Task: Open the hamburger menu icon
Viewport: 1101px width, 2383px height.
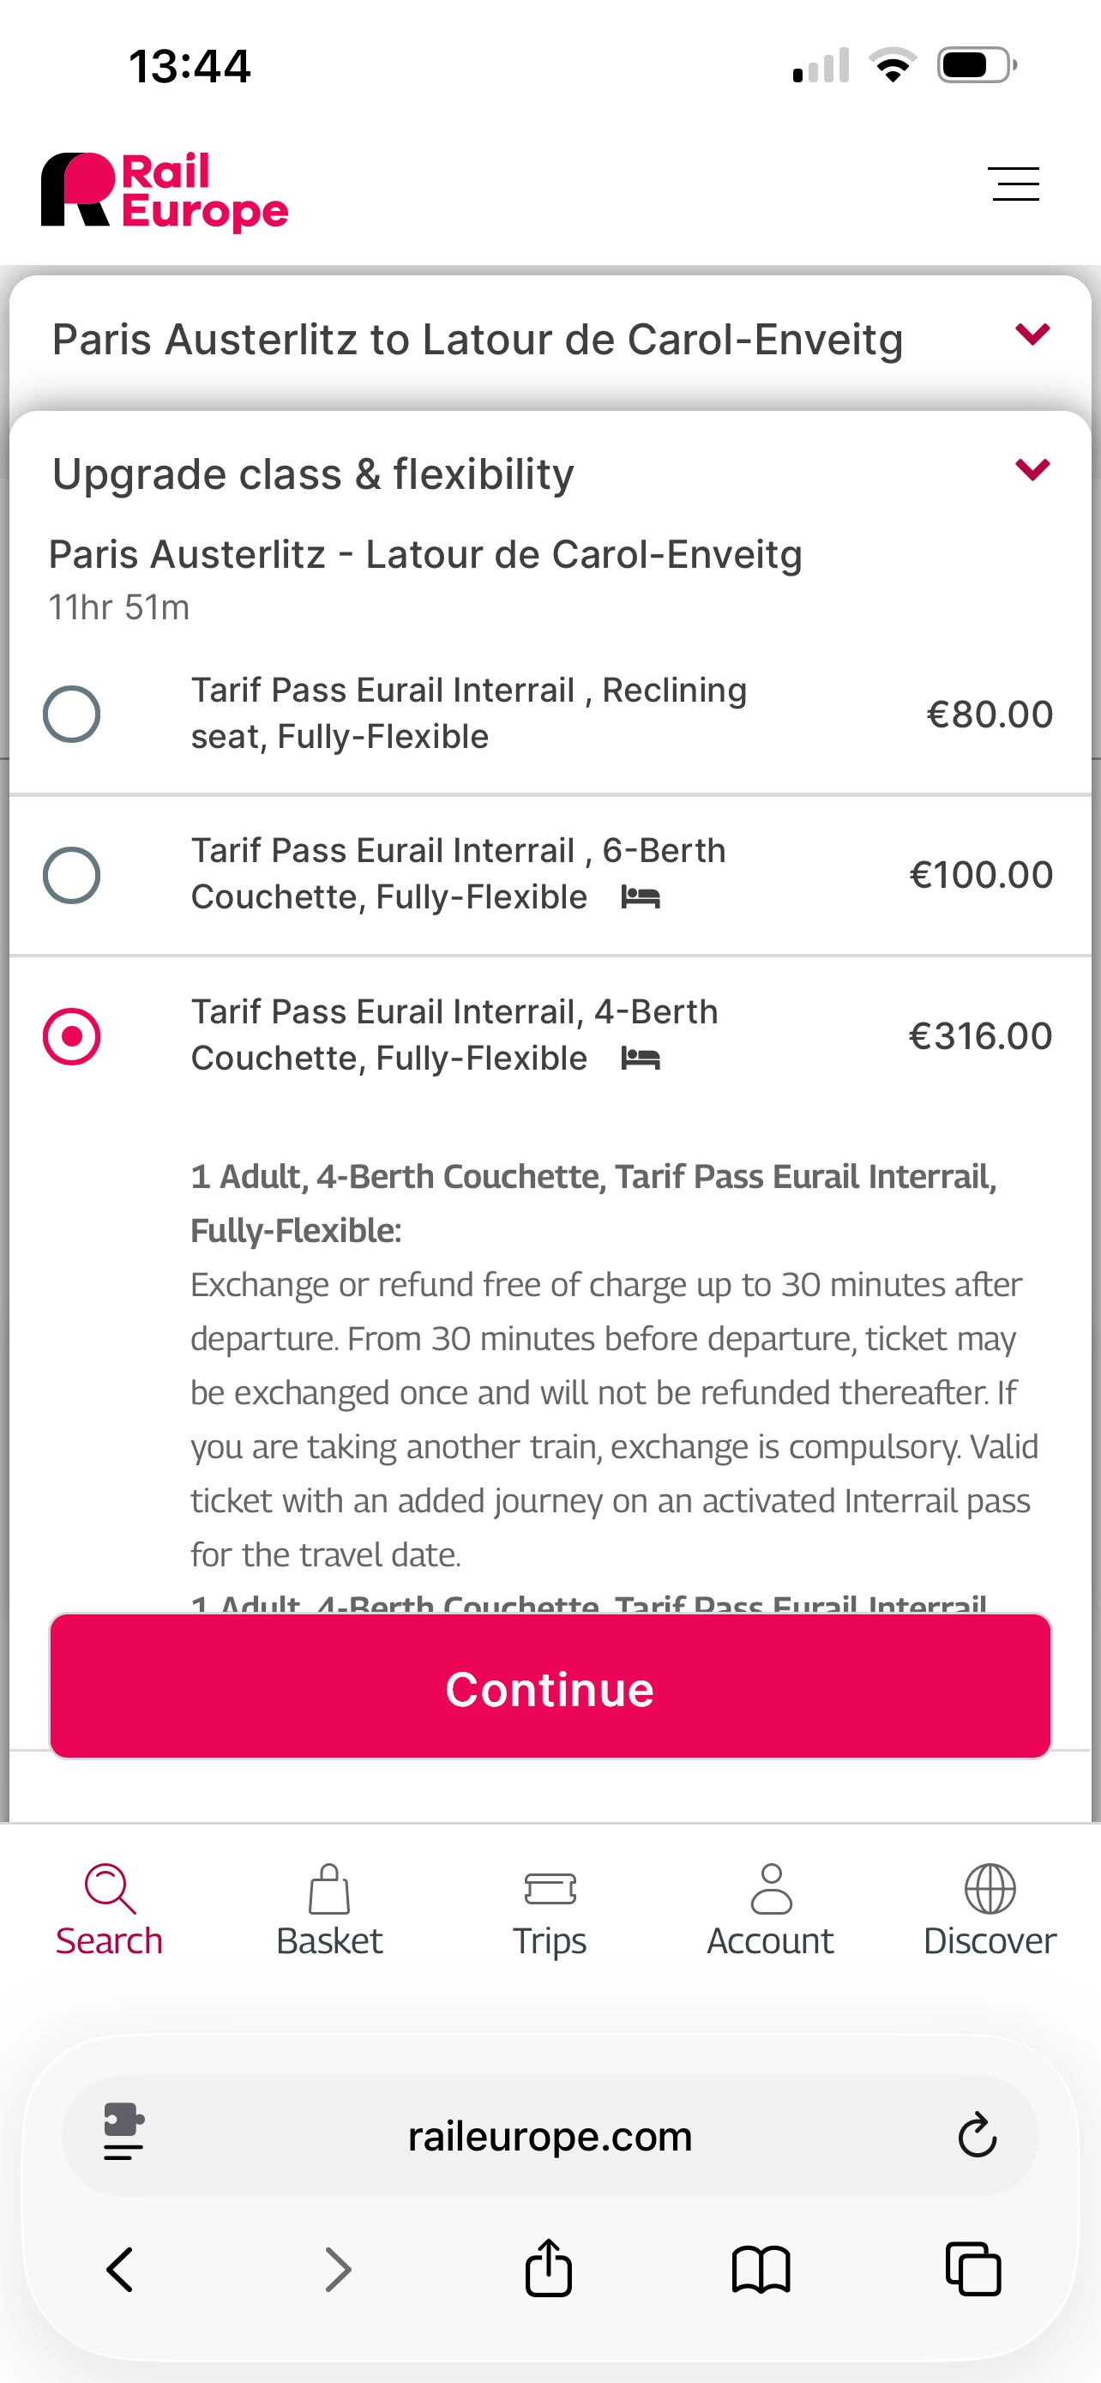Action: tap(1014, 184)
